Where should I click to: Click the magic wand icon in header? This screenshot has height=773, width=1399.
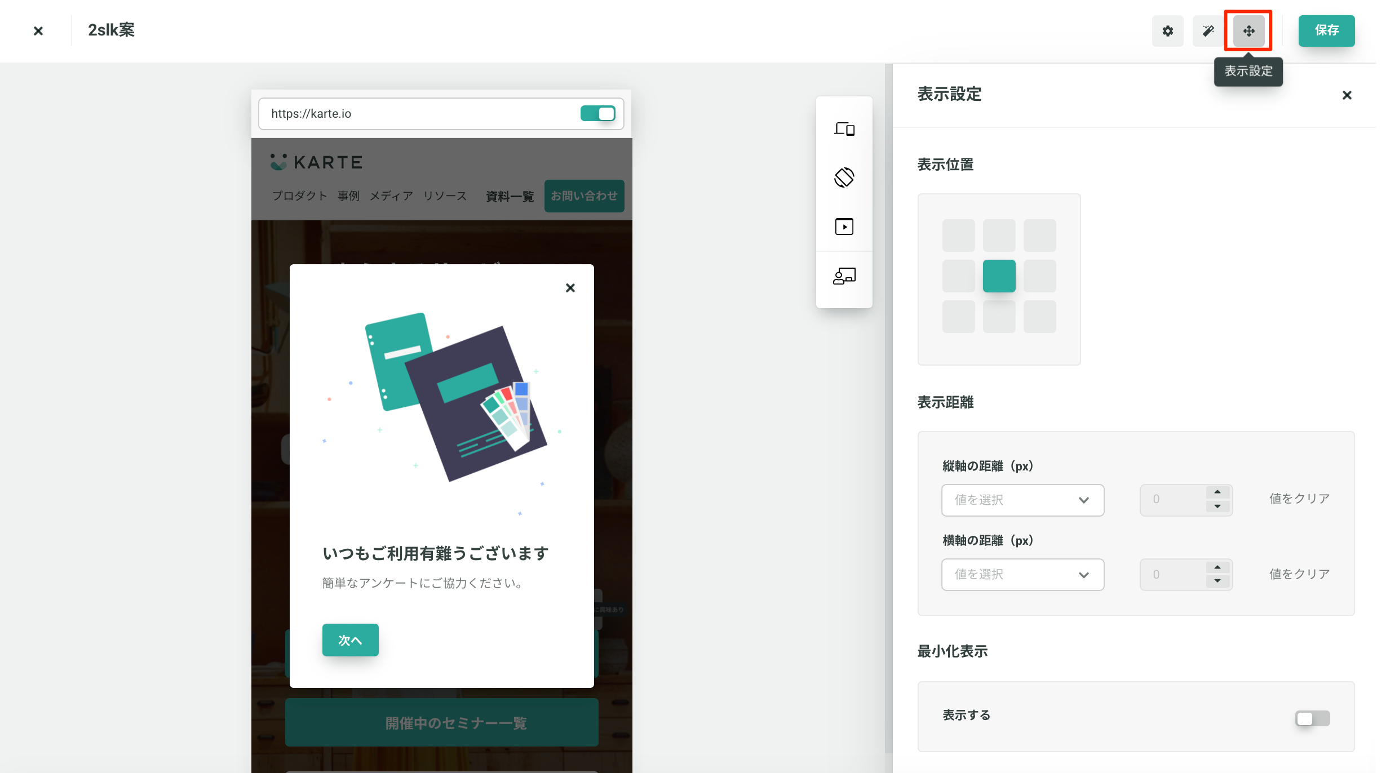1208,31
